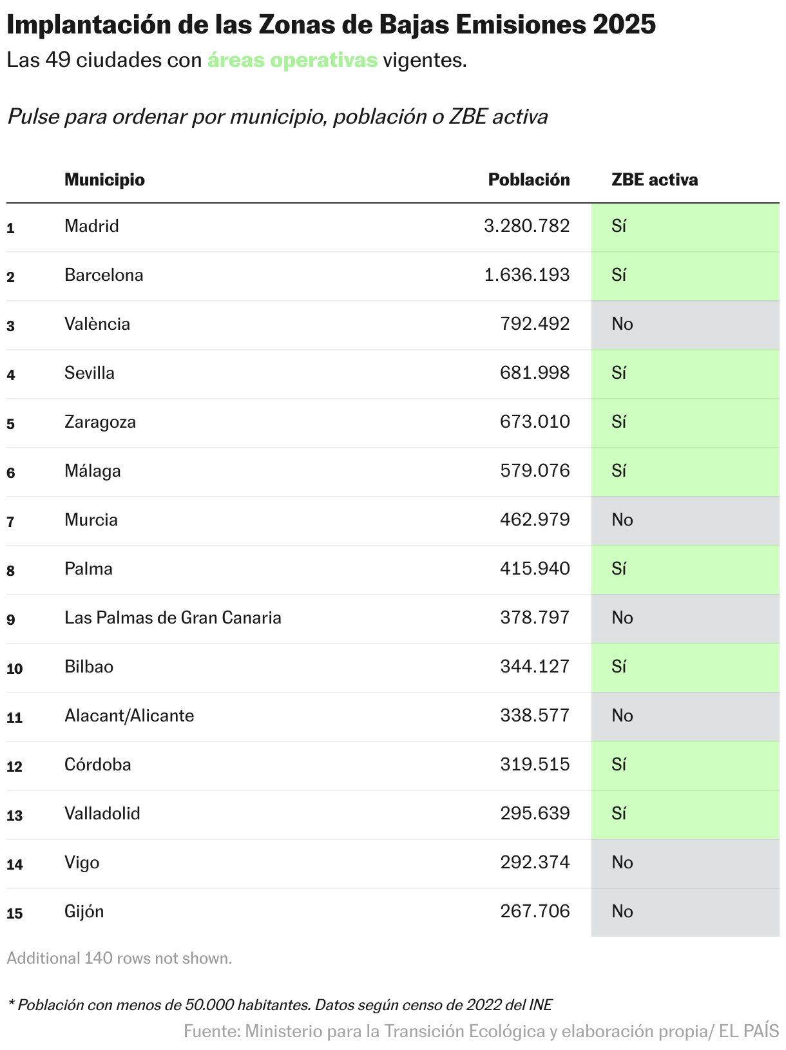
Task: Click Sevilla's green 'Sí' status cell
Action: point(685,373)
